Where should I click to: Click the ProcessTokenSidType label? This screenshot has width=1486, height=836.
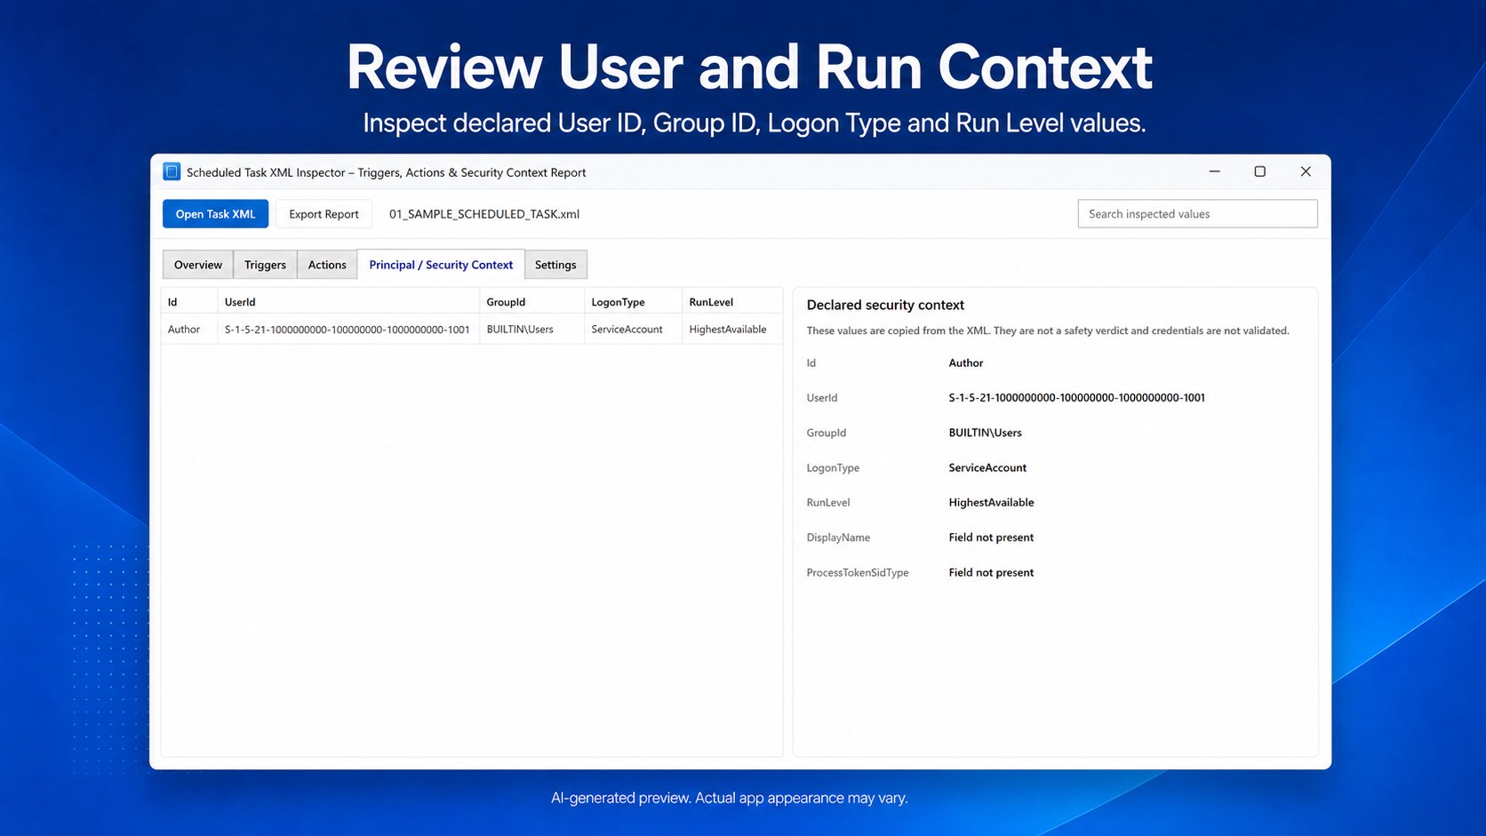pos(858,573)
